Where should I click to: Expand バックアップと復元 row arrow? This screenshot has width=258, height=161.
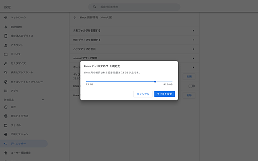coord(194,49)
